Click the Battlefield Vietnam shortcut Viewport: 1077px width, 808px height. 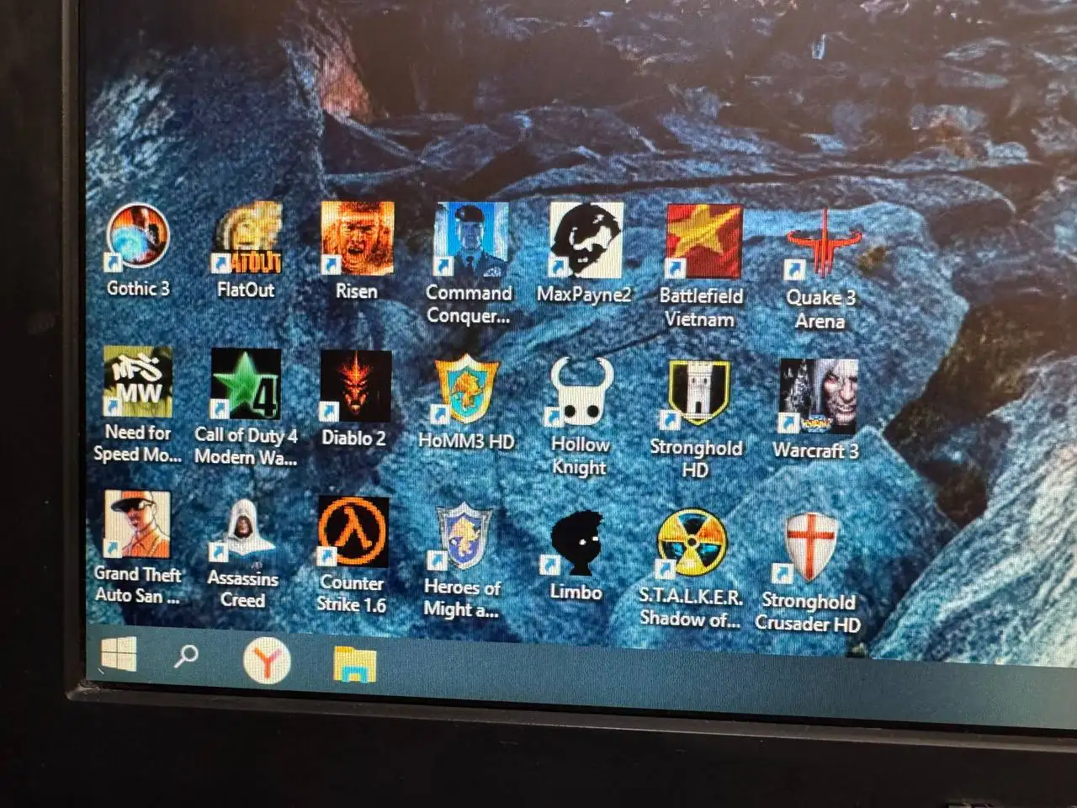(x=703, y=243)
